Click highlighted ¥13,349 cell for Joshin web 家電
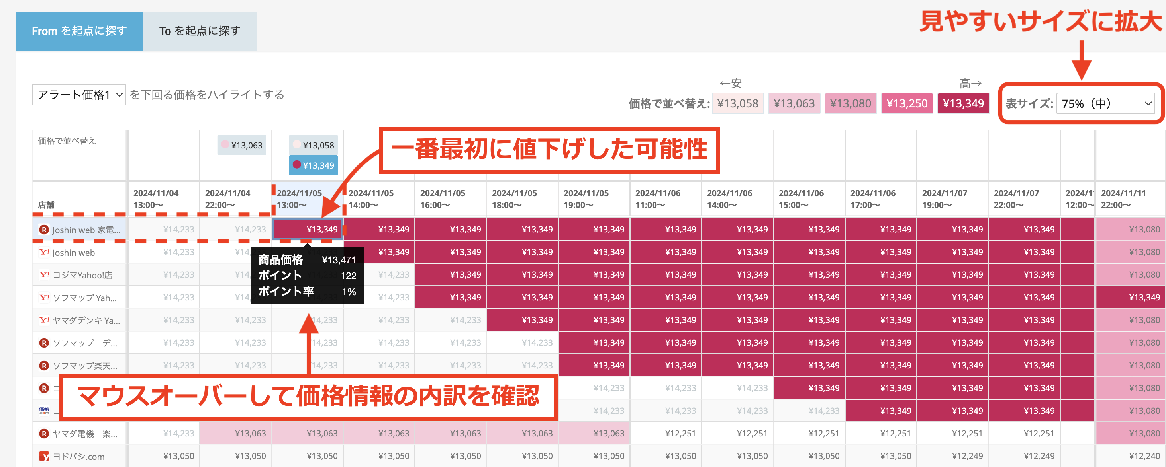The width and height of the screenshot is (1166, 467). pyautogui.click(x=308, y=229)
